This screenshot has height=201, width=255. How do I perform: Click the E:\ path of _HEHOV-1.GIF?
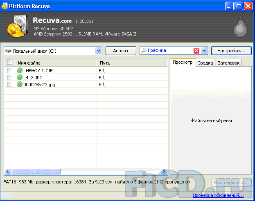click(x=102, y=71)
